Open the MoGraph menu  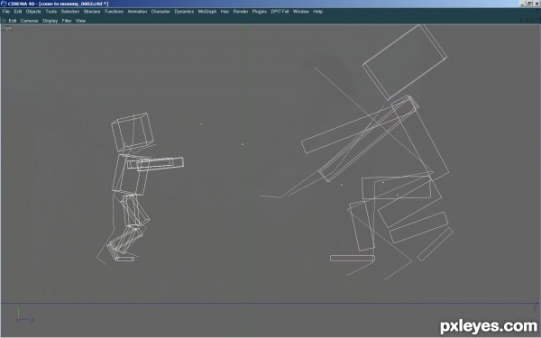[207, 12]
